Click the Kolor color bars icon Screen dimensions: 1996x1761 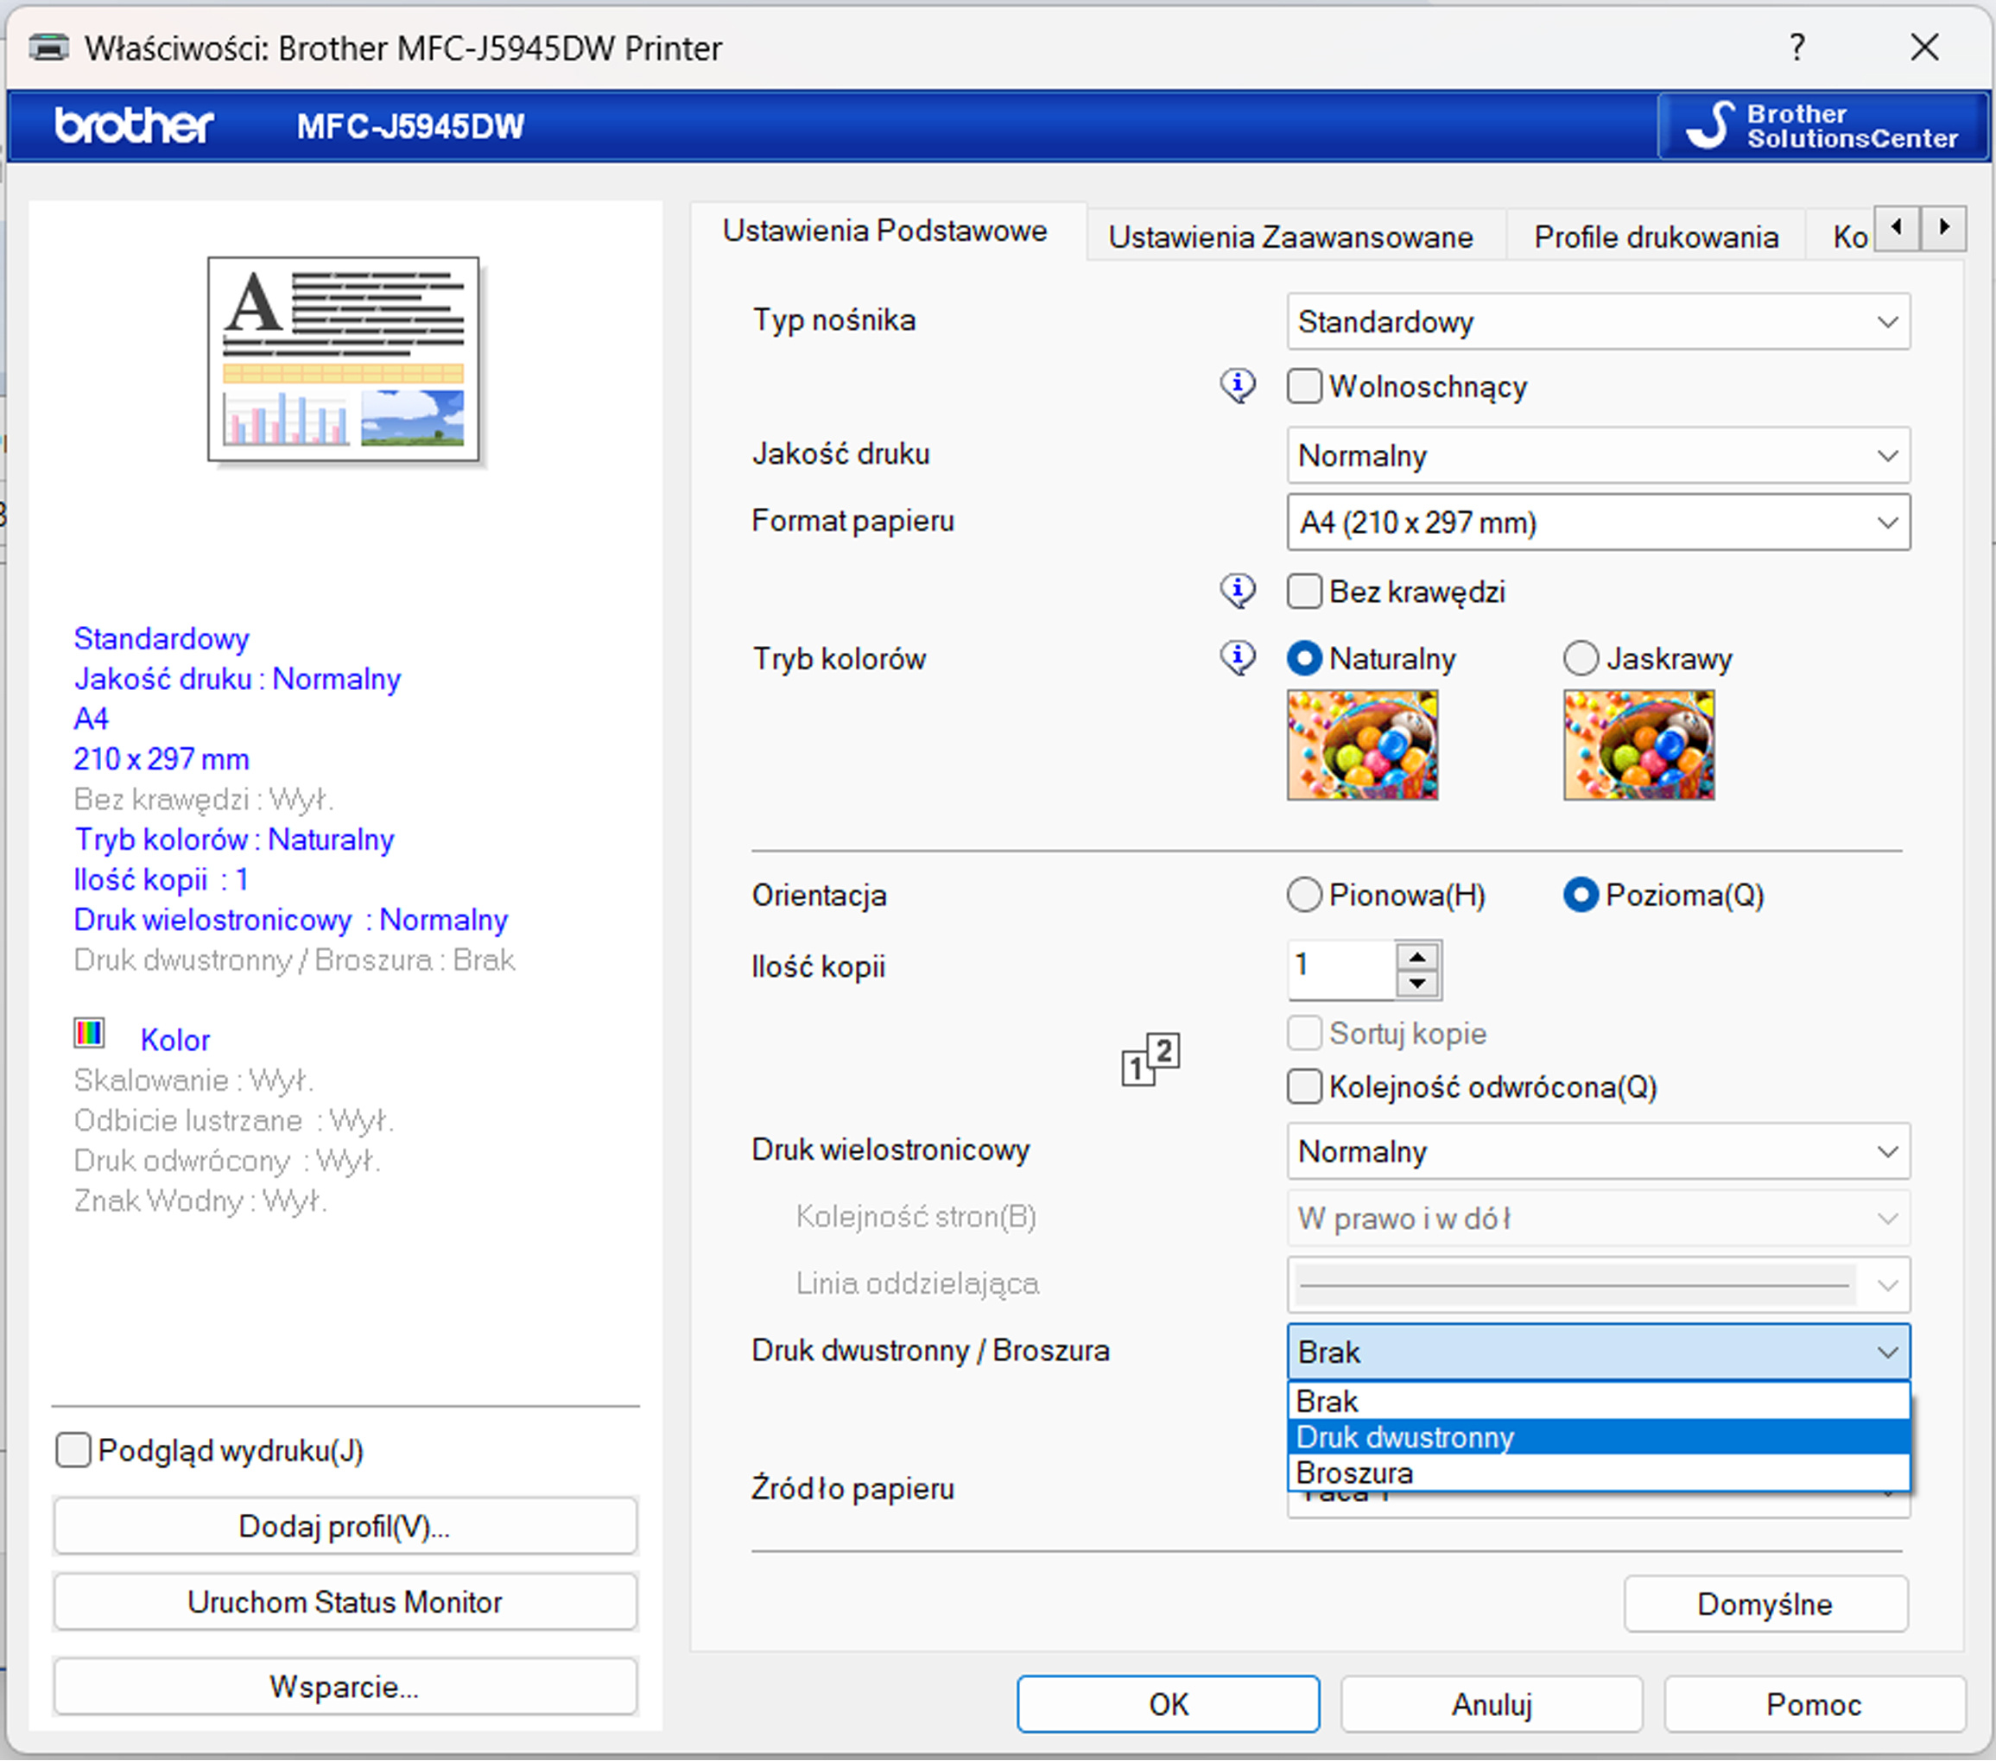89,1033
